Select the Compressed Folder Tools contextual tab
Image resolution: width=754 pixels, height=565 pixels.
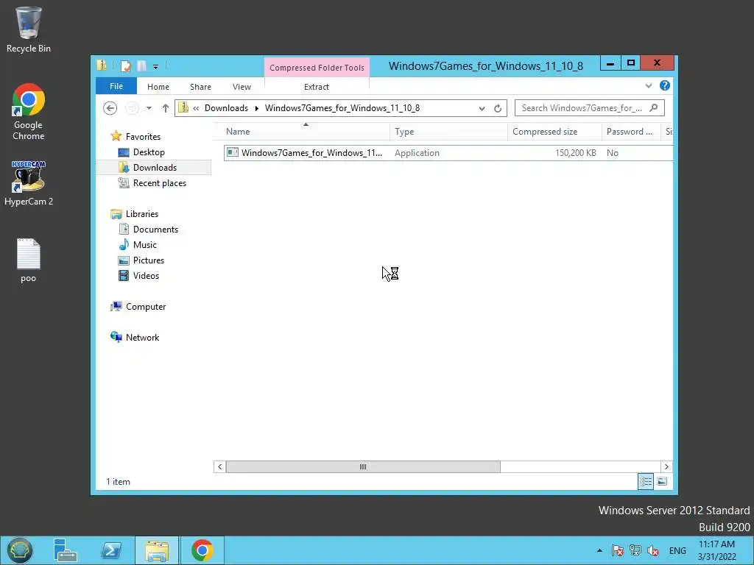(x=317, y=68)
